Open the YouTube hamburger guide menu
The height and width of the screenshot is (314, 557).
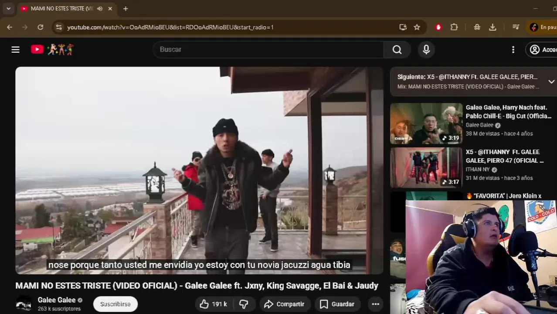(x=15, y=49)
